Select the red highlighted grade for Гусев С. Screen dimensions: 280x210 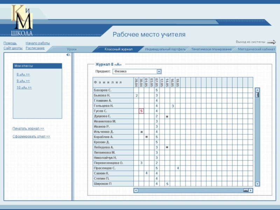click(141, 111)
